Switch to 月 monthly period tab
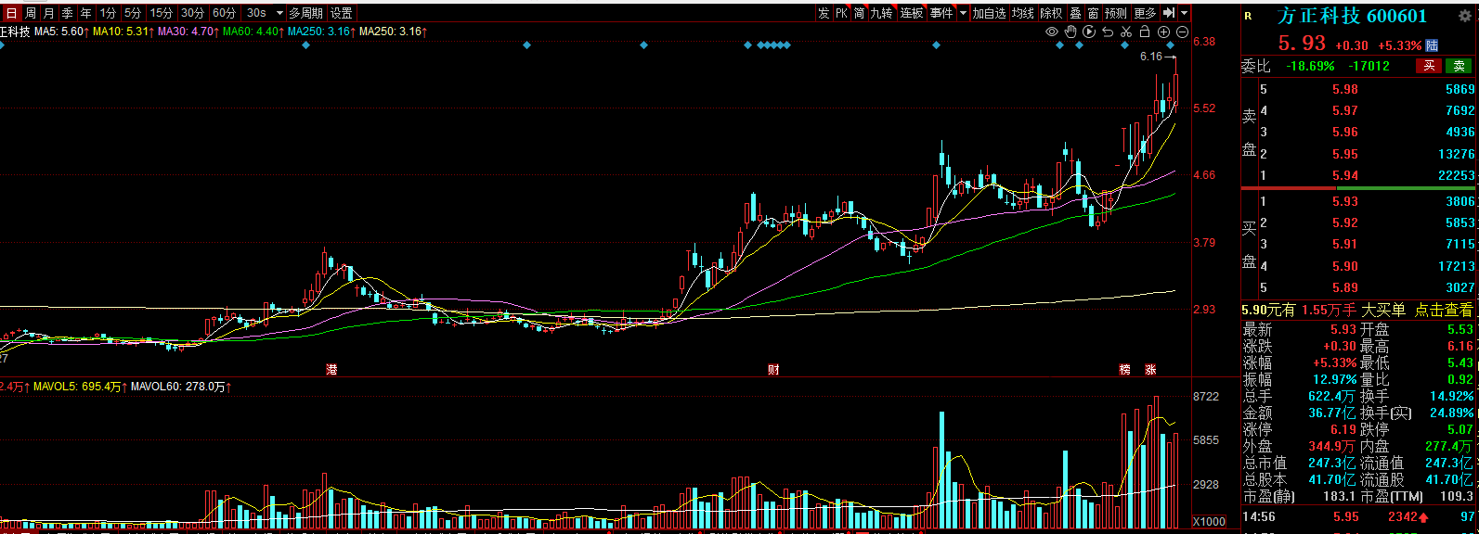The image size is (1479, 534). pos(49,13)
